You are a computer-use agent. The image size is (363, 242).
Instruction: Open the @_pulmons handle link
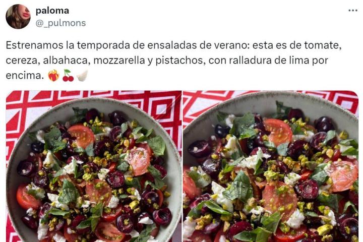tap(60, 23)
